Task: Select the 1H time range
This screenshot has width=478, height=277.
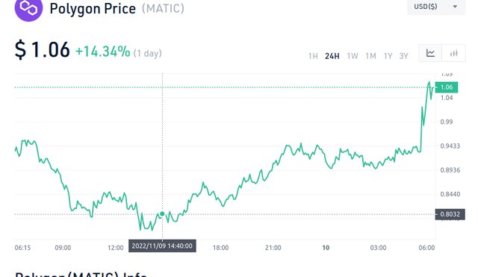Action: tap(313, 56)
